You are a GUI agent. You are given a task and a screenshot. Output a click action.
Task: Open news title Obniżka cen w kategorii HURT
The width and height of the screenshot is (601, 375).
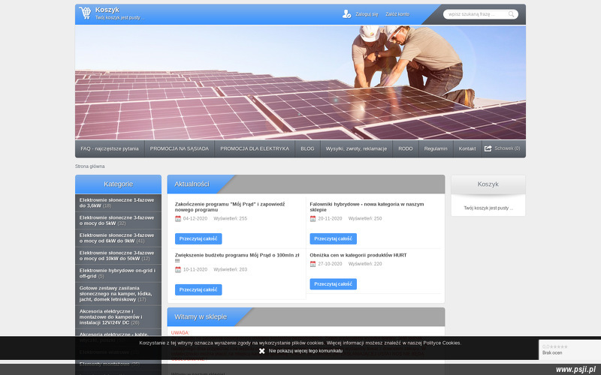[x=358, y=255]
